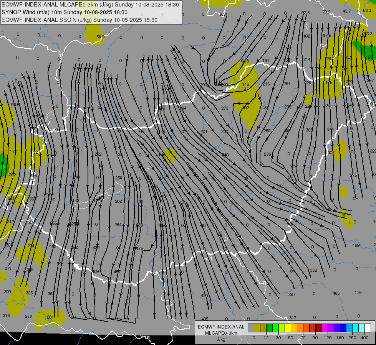
Task: Click legend scale value 12
Action: coord(266,338)
